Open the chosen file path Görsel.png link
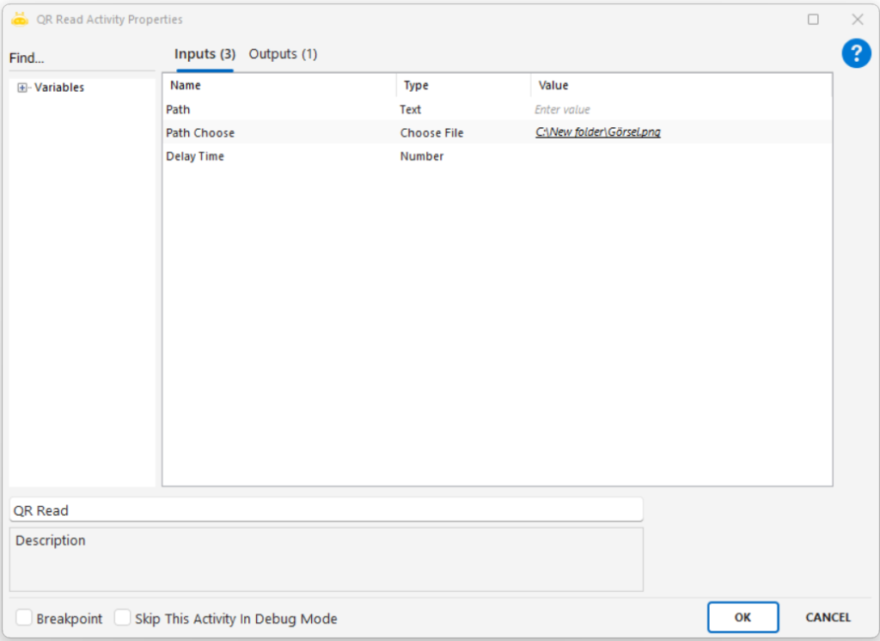 (597, 132)
